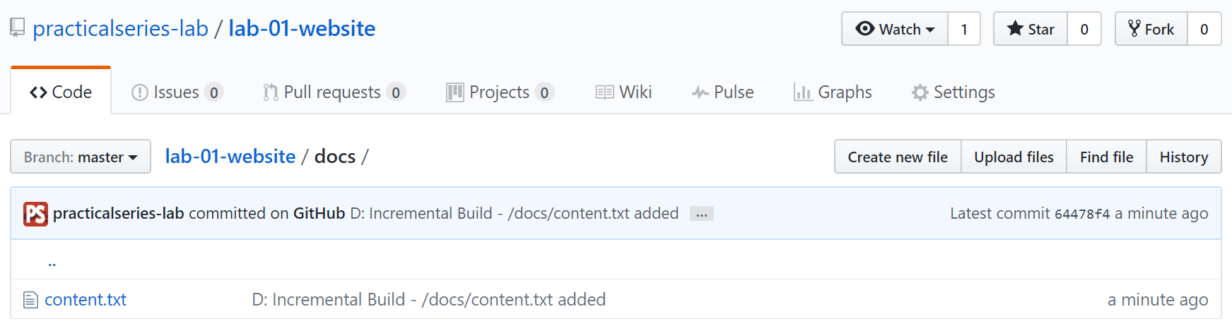Click Create new file button
Image resolution: width=1232 pixels, height=326 pixels.
click(898, 157)
